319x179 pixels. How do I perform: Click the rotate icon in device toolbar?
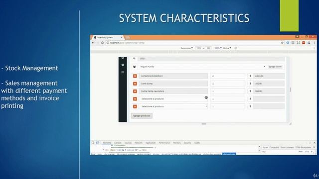(x=236, y=48)
